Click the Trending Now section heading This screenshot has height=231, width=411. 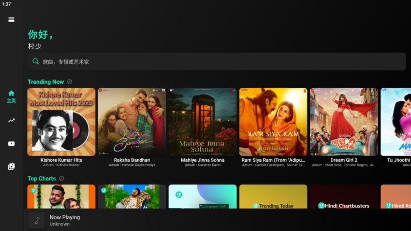coord(46,82)
